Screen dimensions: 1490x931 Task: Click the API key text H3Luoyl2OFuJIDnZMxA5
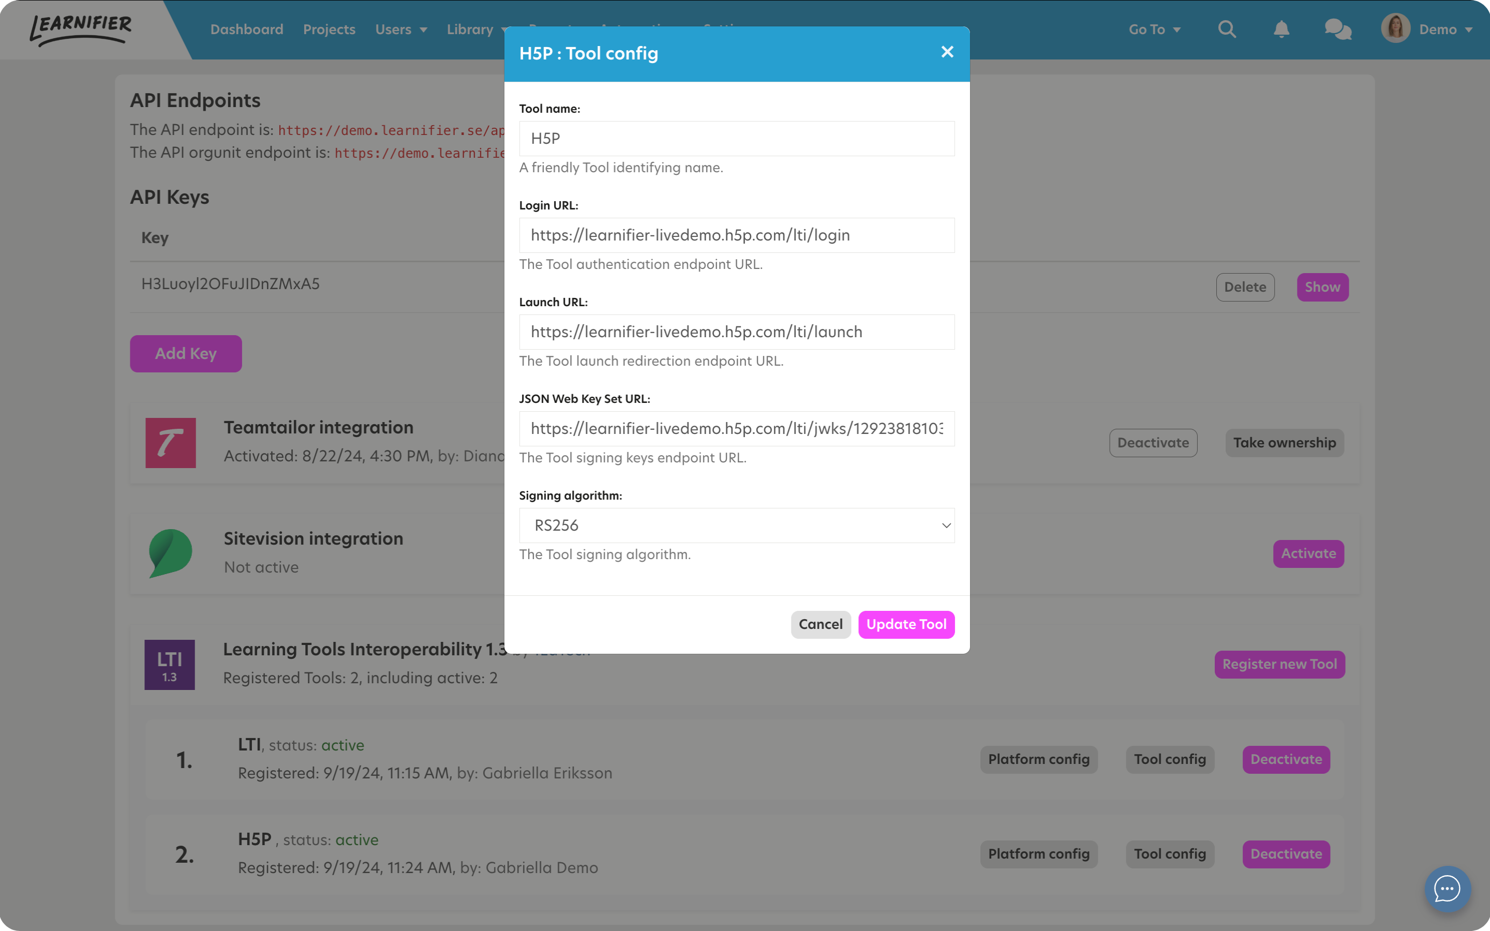click(230, 284)
